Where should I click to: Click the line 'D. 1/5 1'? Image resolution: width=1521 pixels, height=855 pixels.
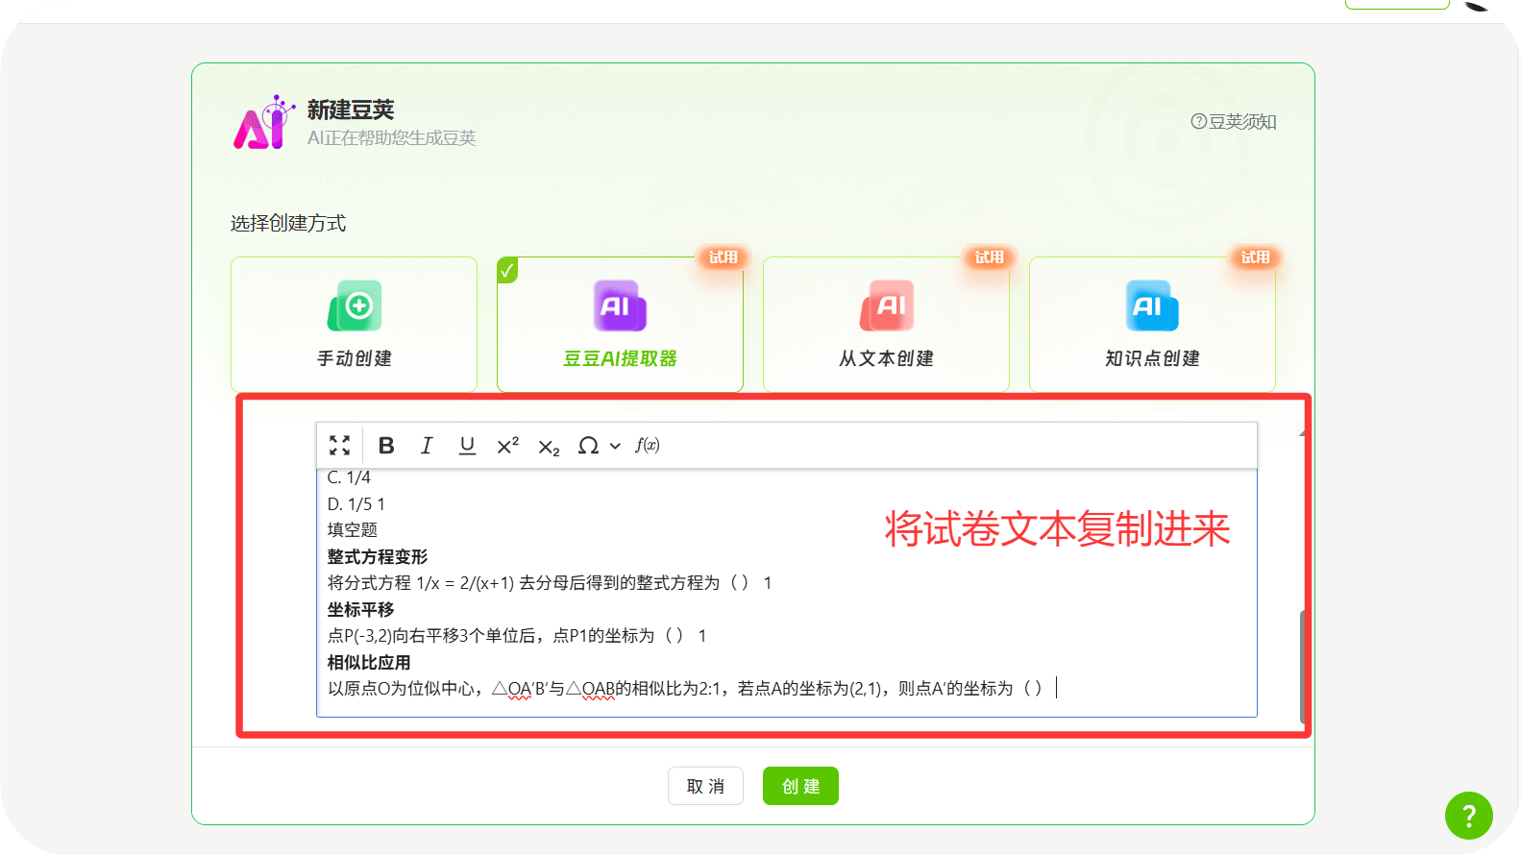tap(356, 504)
